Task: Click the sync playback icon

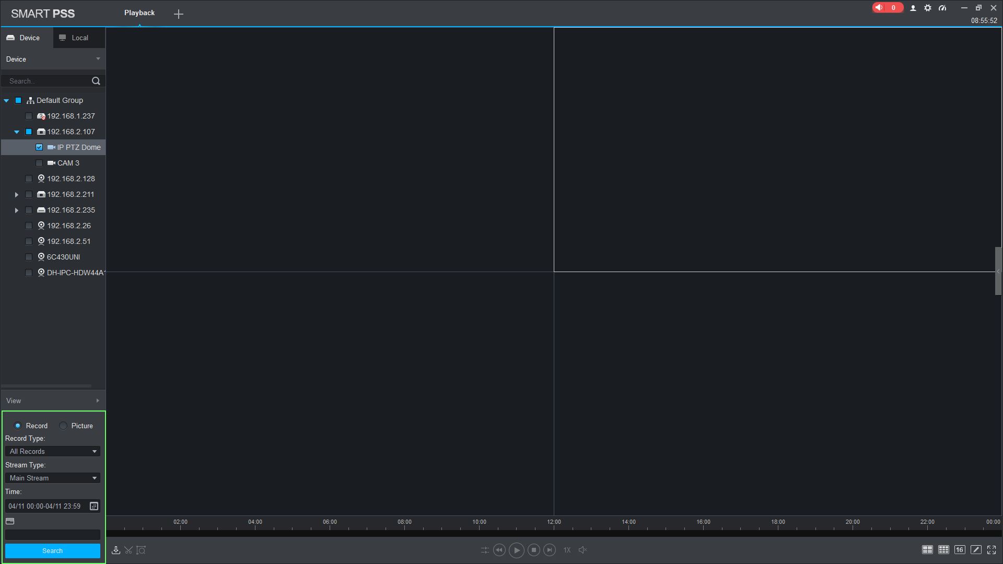Action: (x=485, y=550)
